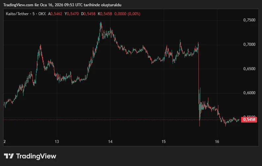
Task: Click the change percentage (0,00%)
Action: click(135, 14)
